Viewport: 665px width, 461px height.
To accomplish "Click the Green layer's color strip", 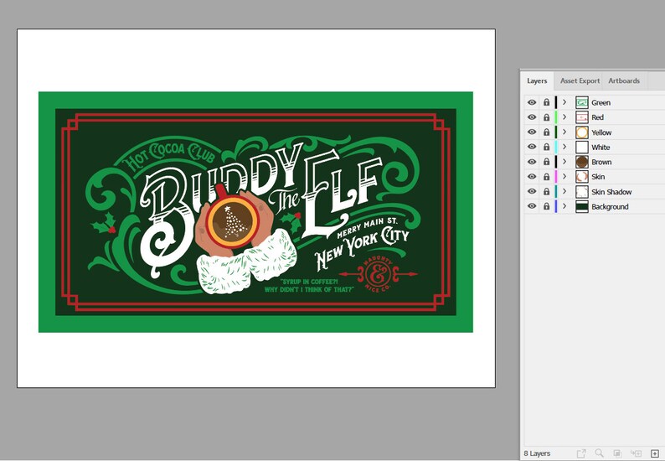I will 556,102.
